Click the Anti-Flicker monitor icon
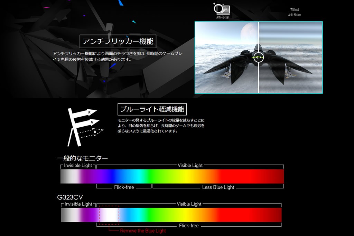The height and width of the screenshot is (236, 354). 222,9
